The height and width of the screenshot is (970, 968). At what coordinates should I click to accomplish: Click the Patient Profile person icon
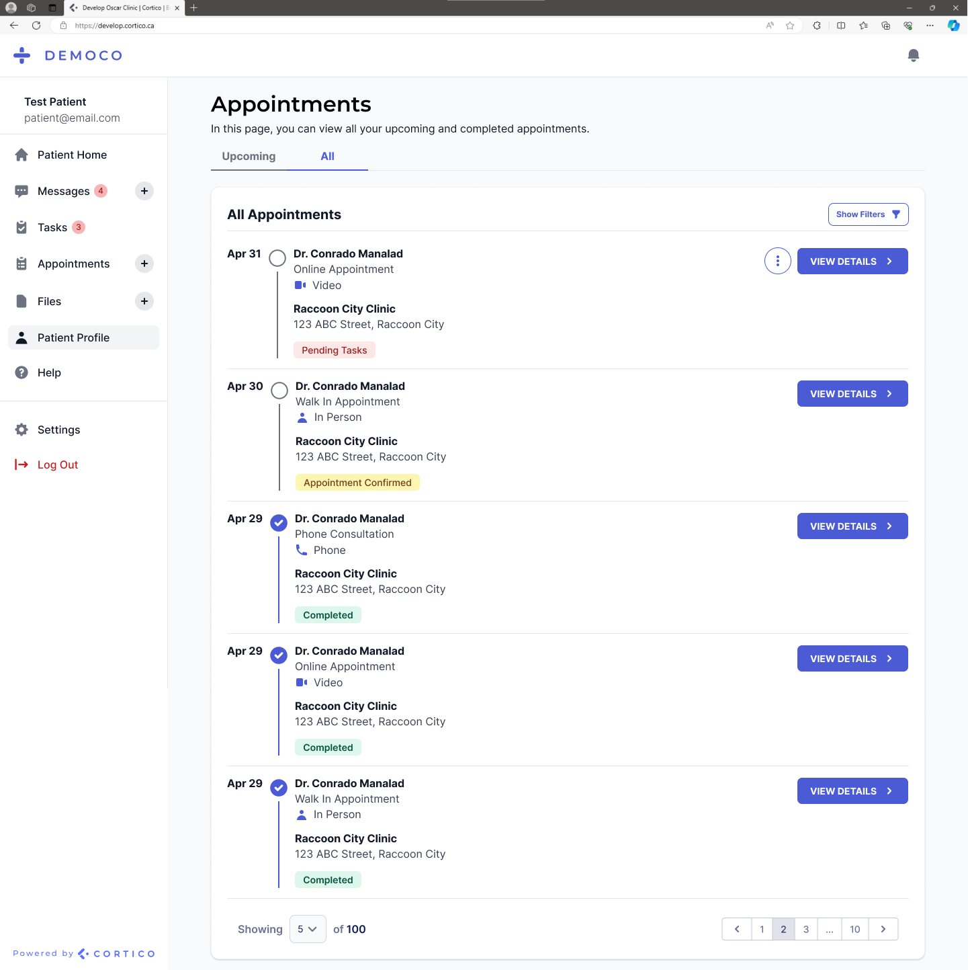point(21,337)
